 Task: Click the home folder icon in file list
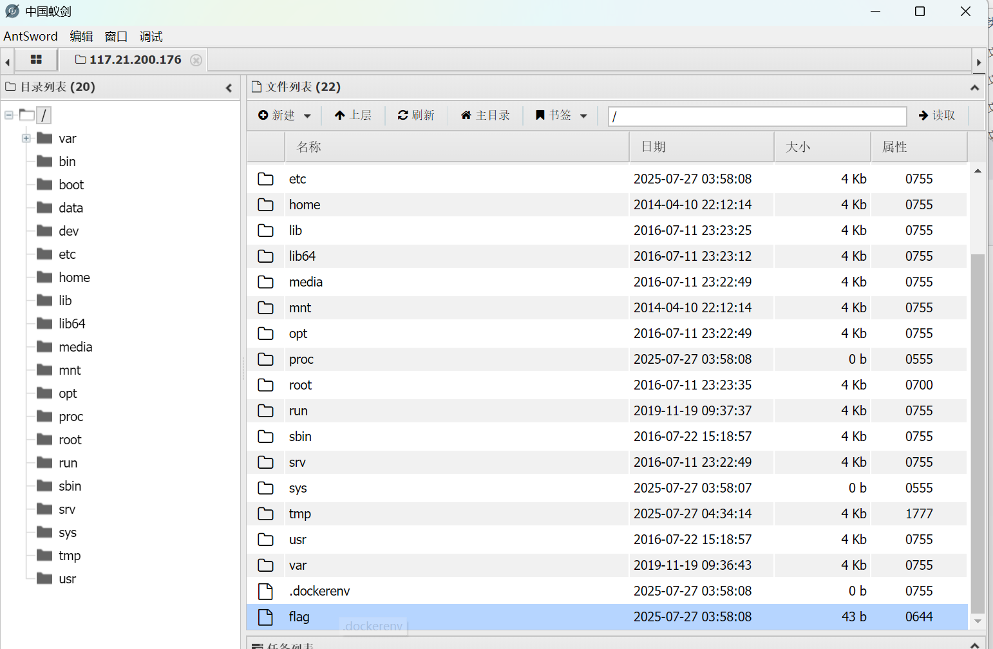click(265, 205)
